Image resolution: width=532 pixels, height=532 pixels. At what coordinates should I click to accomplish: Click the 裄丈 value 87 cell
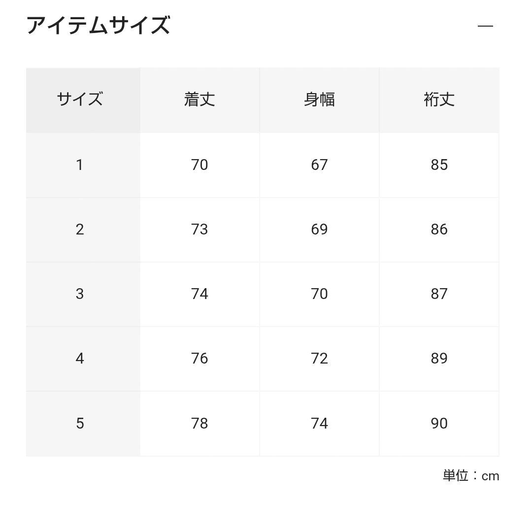pyautogui.click(x=439, y=294)
